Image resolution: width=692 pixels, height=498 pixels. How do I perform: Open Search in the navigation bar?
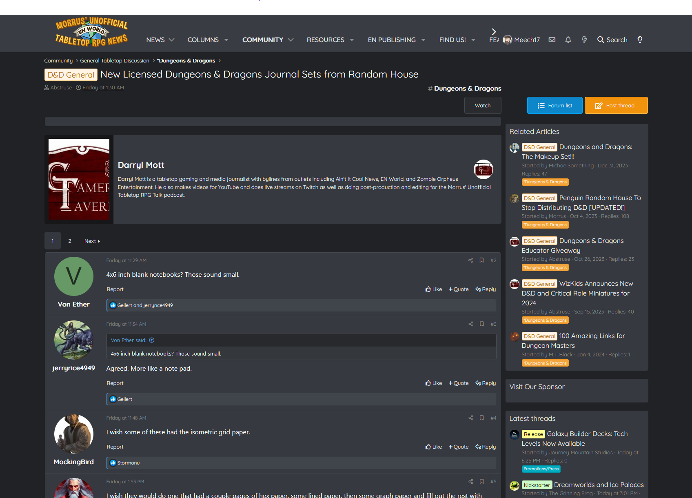point(612,40)
